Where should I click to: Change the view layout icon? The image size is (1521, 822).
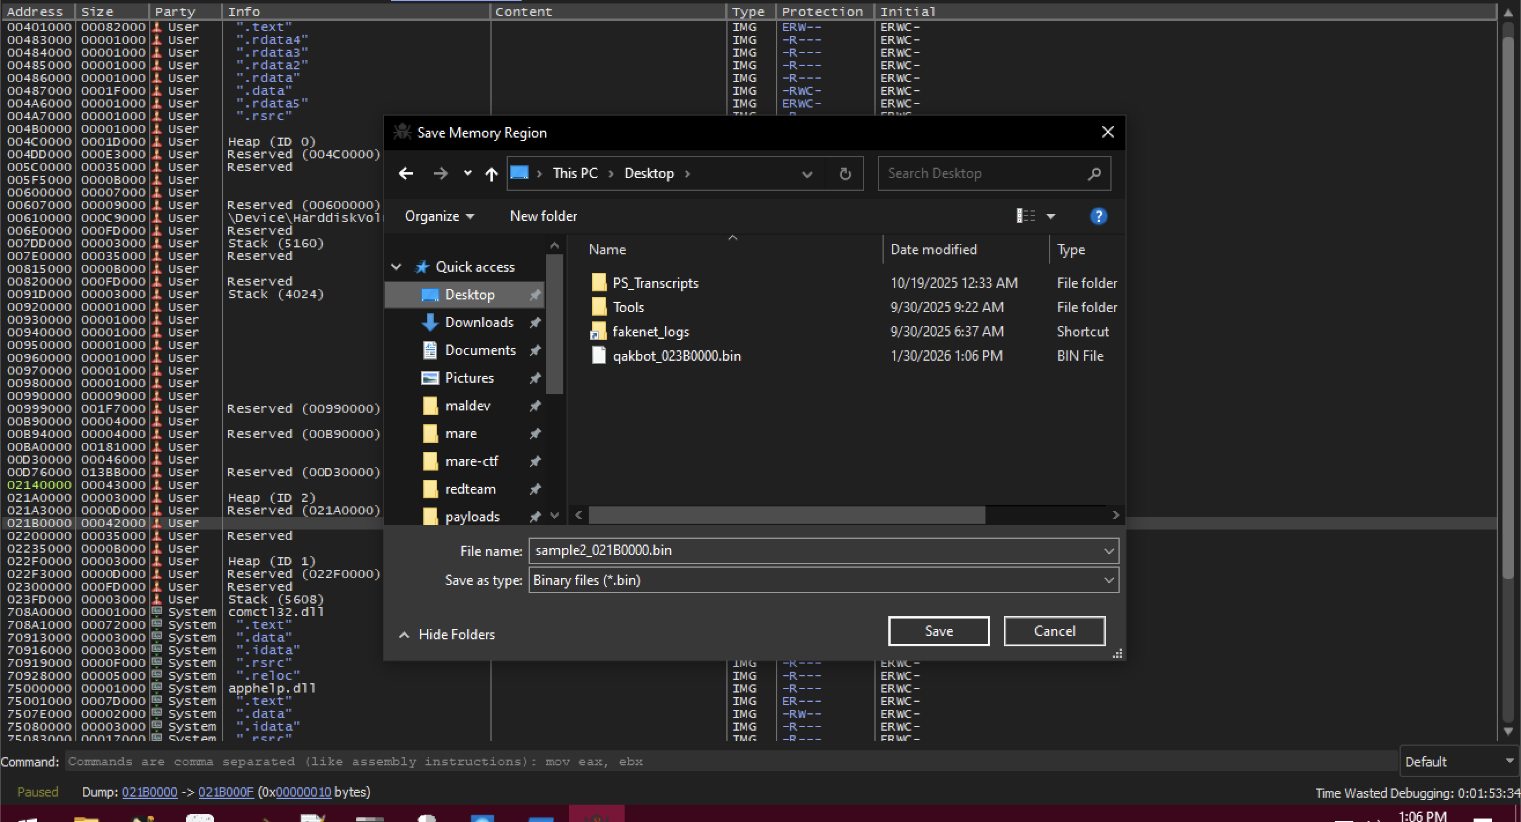1025,216
